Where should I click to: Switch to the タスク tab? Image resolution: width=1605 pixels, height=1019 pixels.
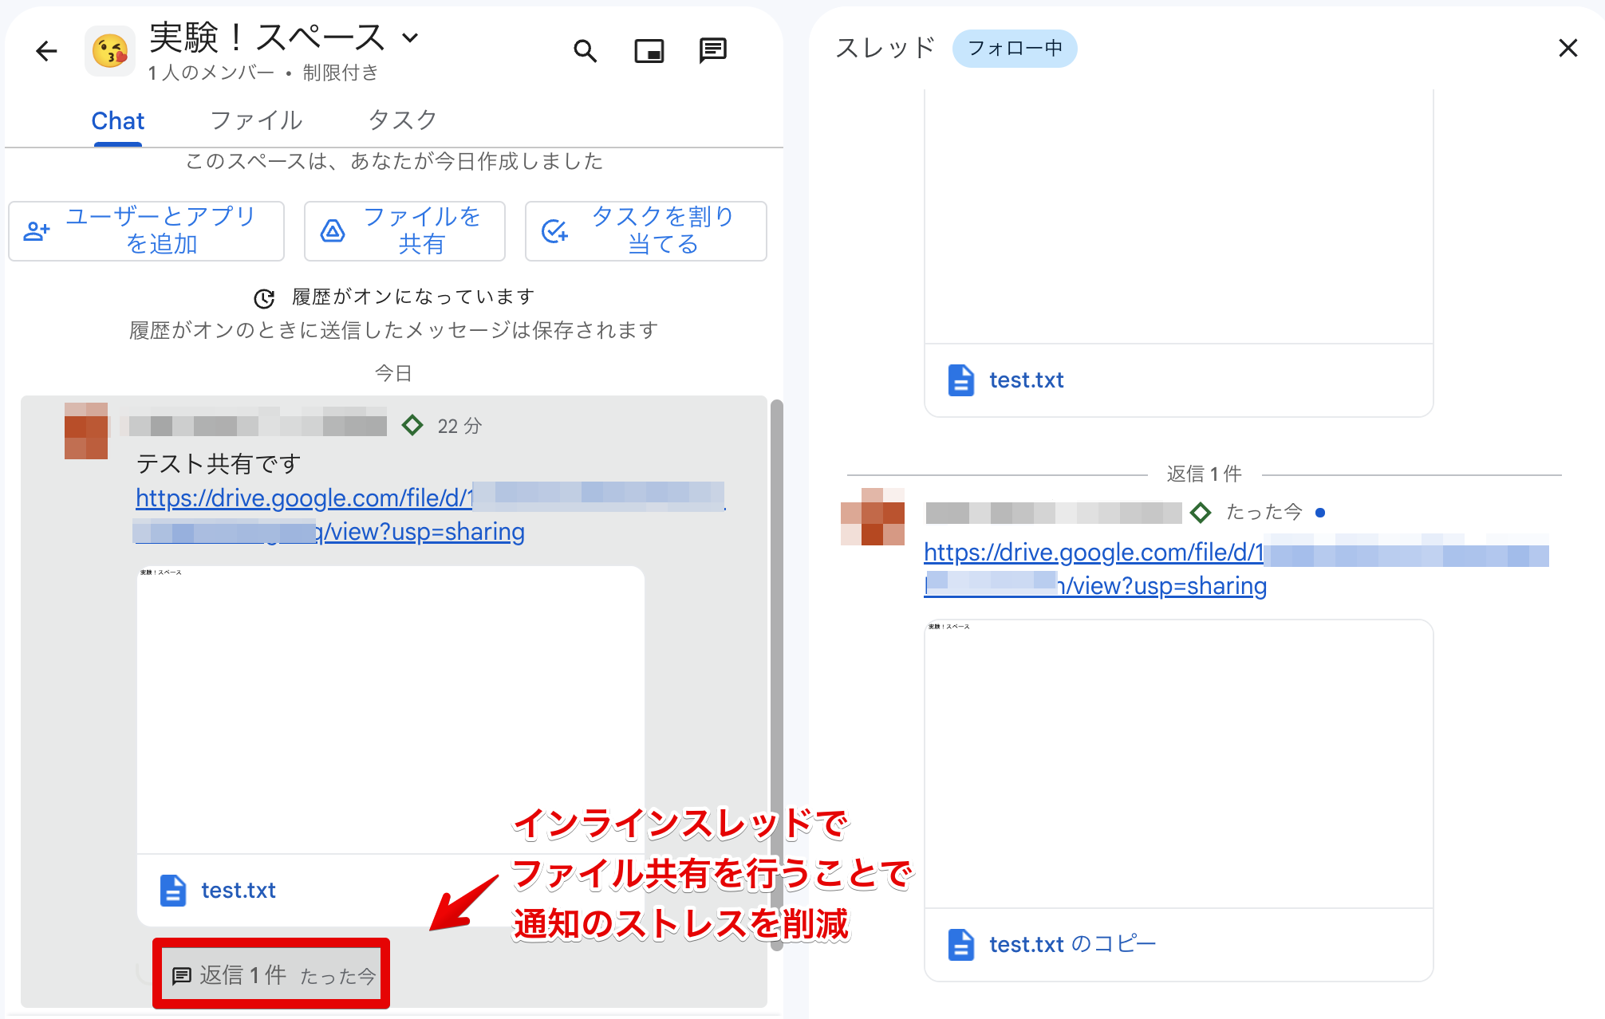(402, 120)
